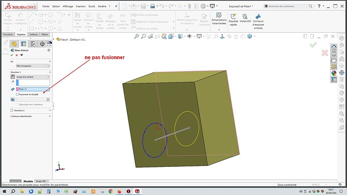
Task: Open Windows taskbar search magnifier
Action: point(13,191)
